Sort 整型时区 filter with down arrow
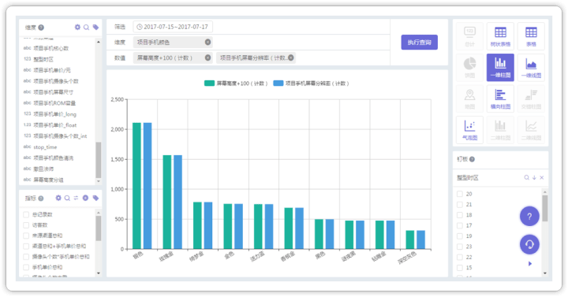 534,177
